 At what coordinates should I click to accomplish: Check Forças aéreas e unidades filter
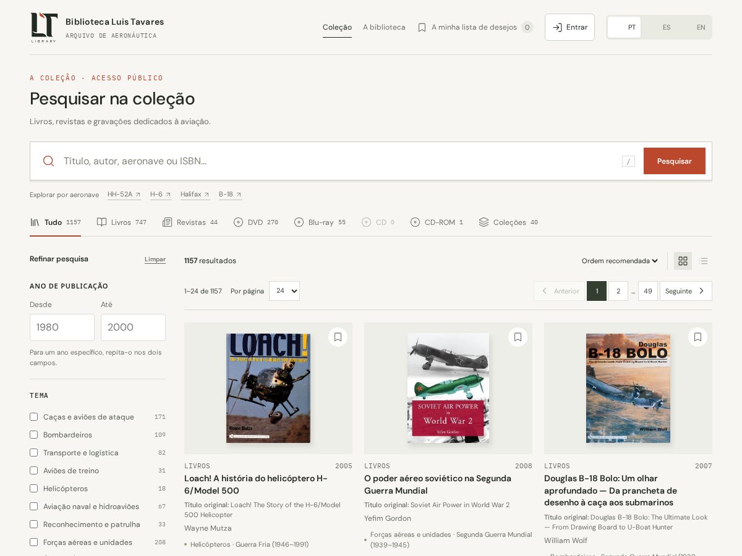(34, 542)
